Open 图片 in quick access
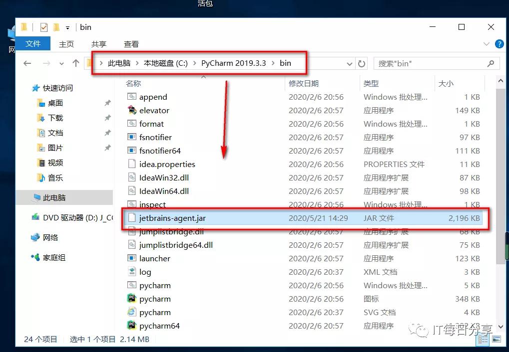Image resolution: width=509 pixels, height=352 pixels. 55,148
